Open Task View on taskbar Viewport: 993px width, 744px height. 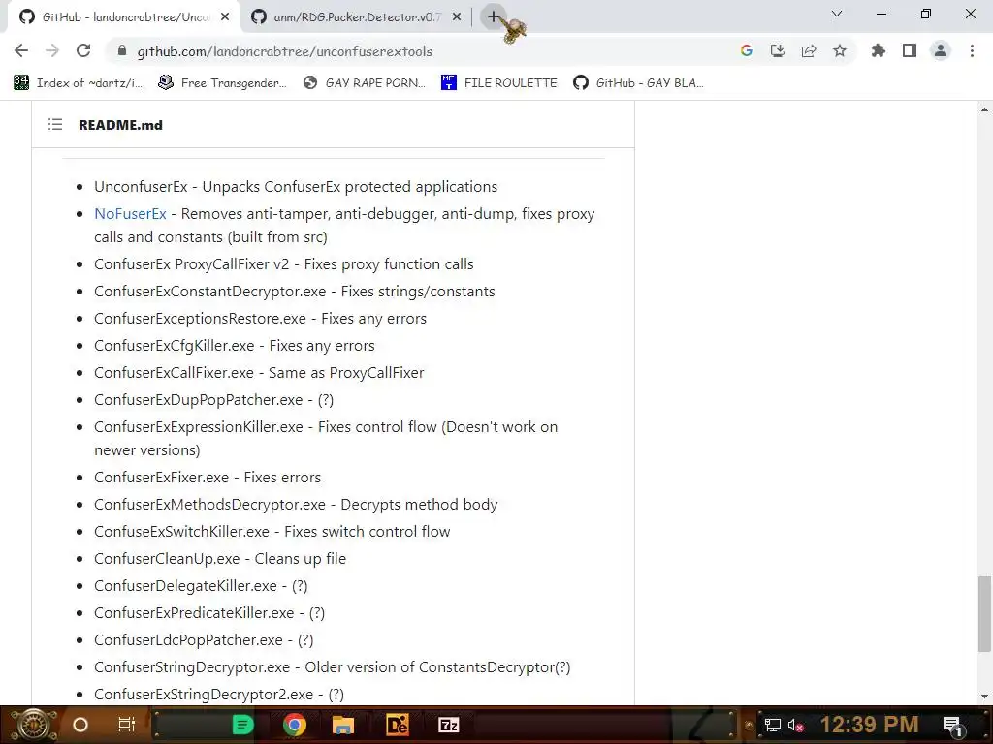pyautogui.click(x=127, y=725)
